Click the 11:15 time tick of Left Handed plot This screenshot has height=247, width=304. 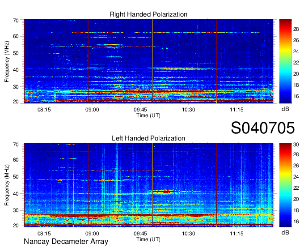click(237, 234)
